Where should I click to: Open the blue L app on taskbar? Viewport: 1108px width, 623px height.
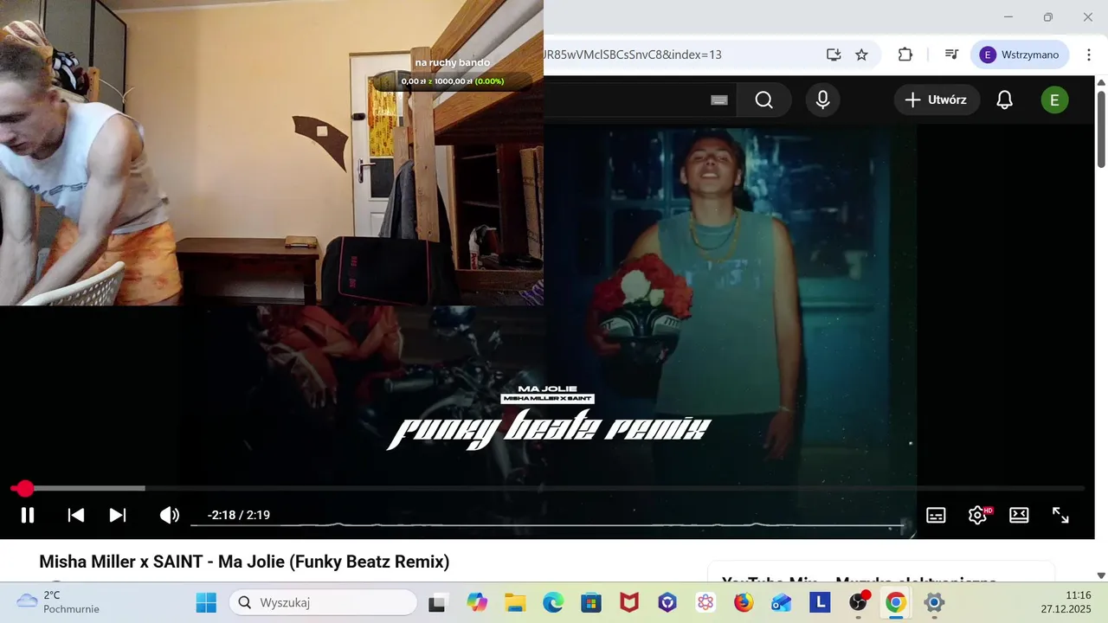pyautogui.click(x=820, y=602)
